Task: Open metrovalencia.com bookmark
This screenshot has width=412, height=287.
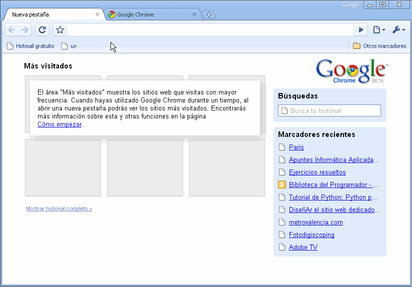Action: click(x=316, y=222)
